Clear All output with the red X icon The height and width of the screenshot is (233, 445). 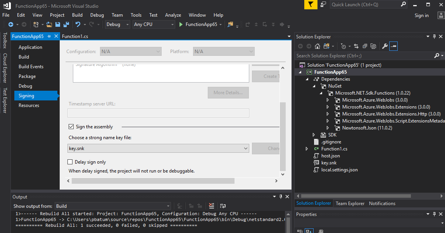pyautogui.click(x=211, y=205)
